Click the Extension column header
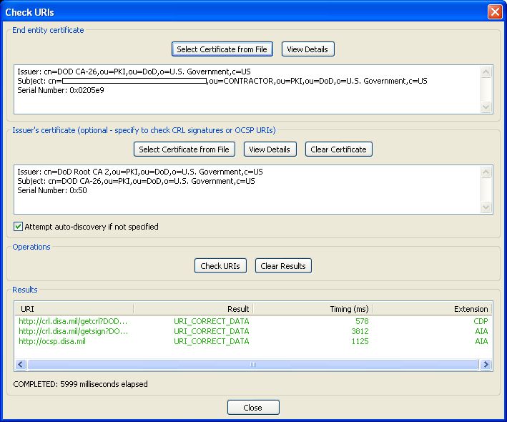Viewport: 507px width, 422px height. (x=432, y=309)
